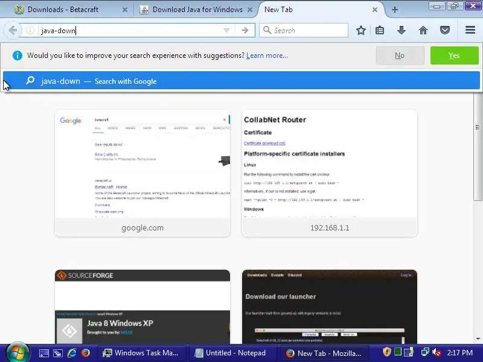The height and width of the screenshot is (362, 483).
Task: Open the Download our launcher tile
Action: [x=330, y=306]
